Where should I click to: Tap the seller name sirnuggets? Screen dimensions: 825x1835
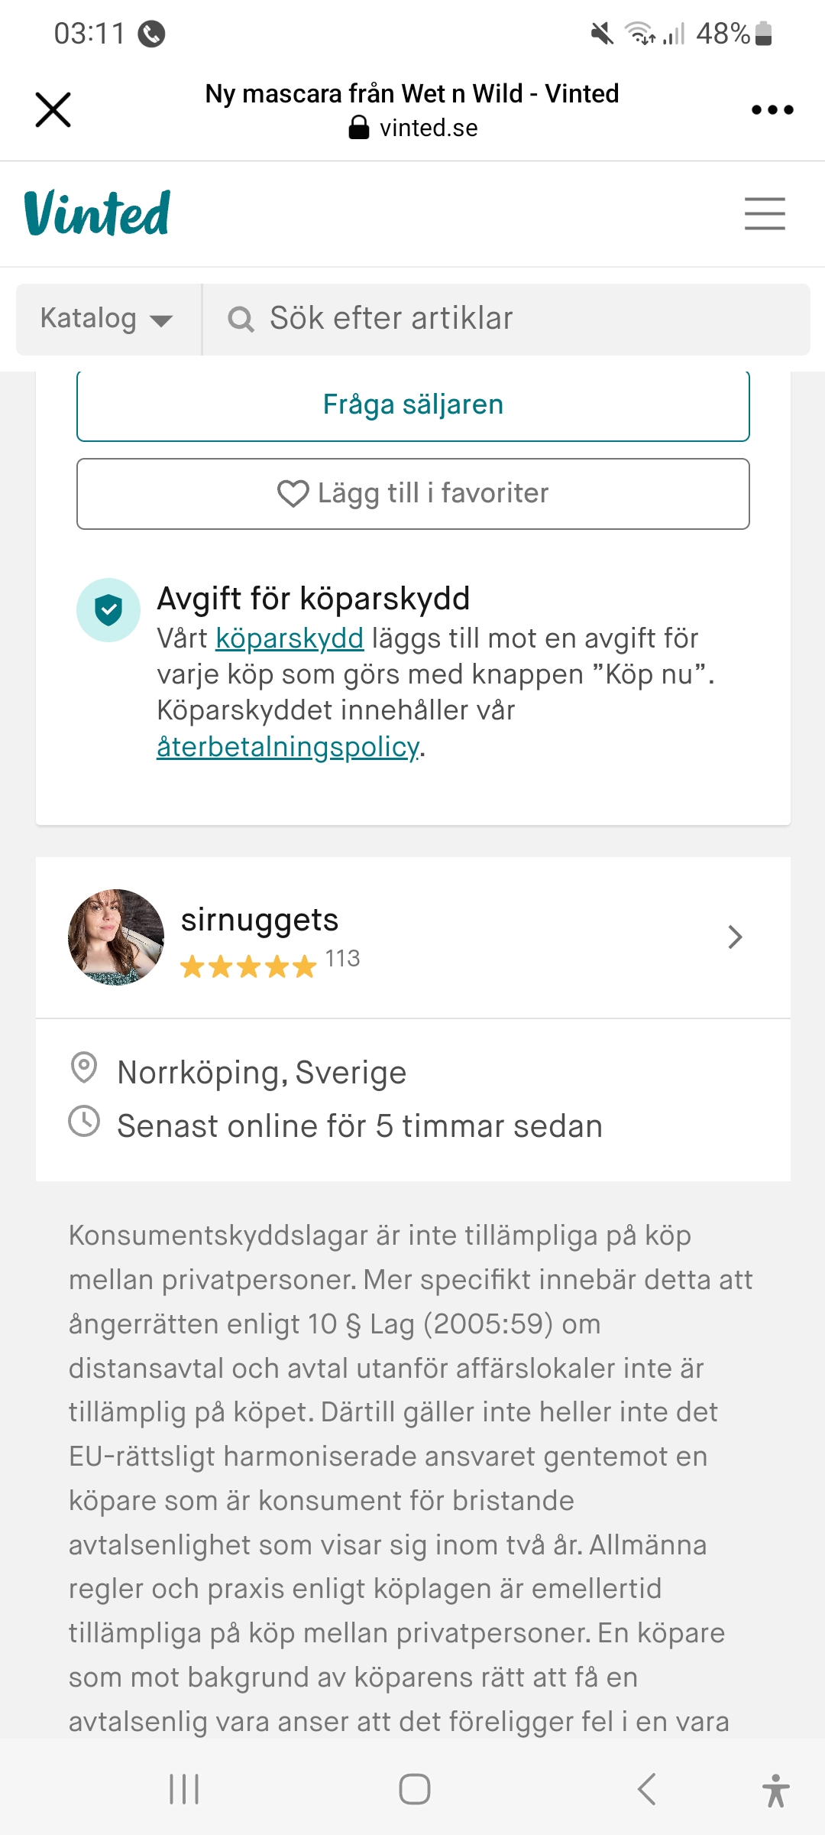tap(260, 920)
